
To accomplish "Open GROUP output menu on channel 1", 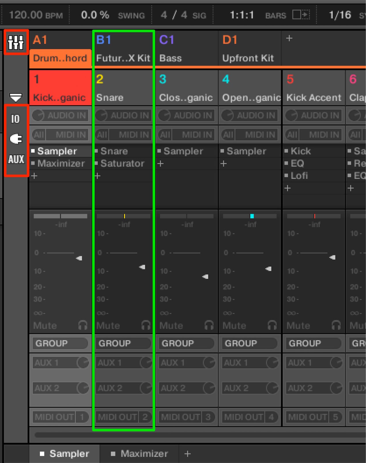I will 60,343.
